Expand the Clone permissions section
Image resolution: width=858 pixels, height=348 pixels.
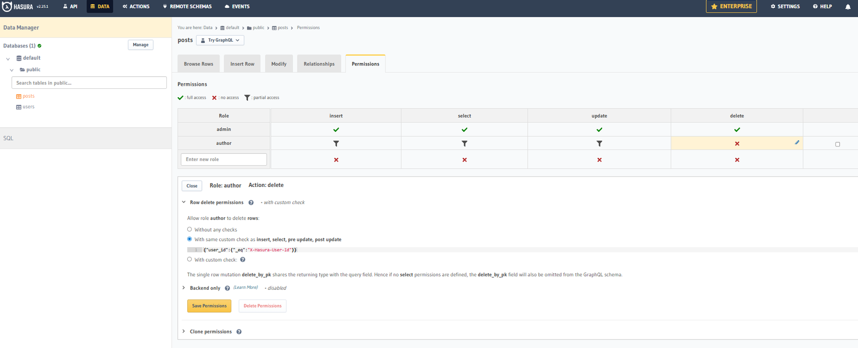click(184, 331)
